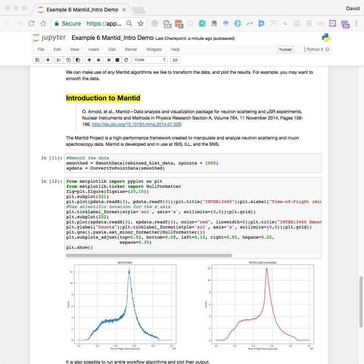Screen dimensions: 364x364
Task: Interrupt the kernel with stop button
Action: (117, 60)
